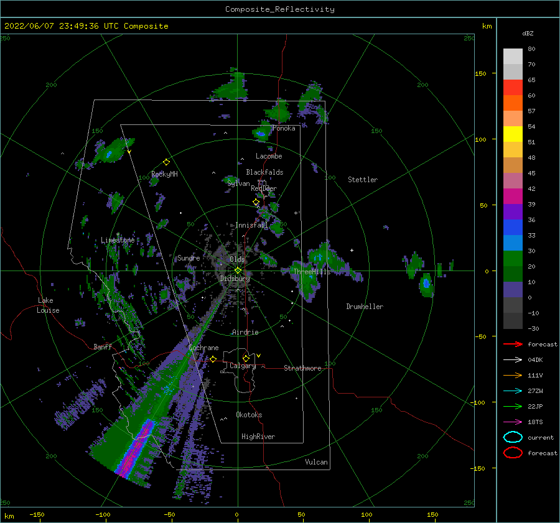Image resolution: width=560 pixels, height=523 pixels.
Task: Select the 80 dBZ light gray swatch
Action: click(513, 56)
